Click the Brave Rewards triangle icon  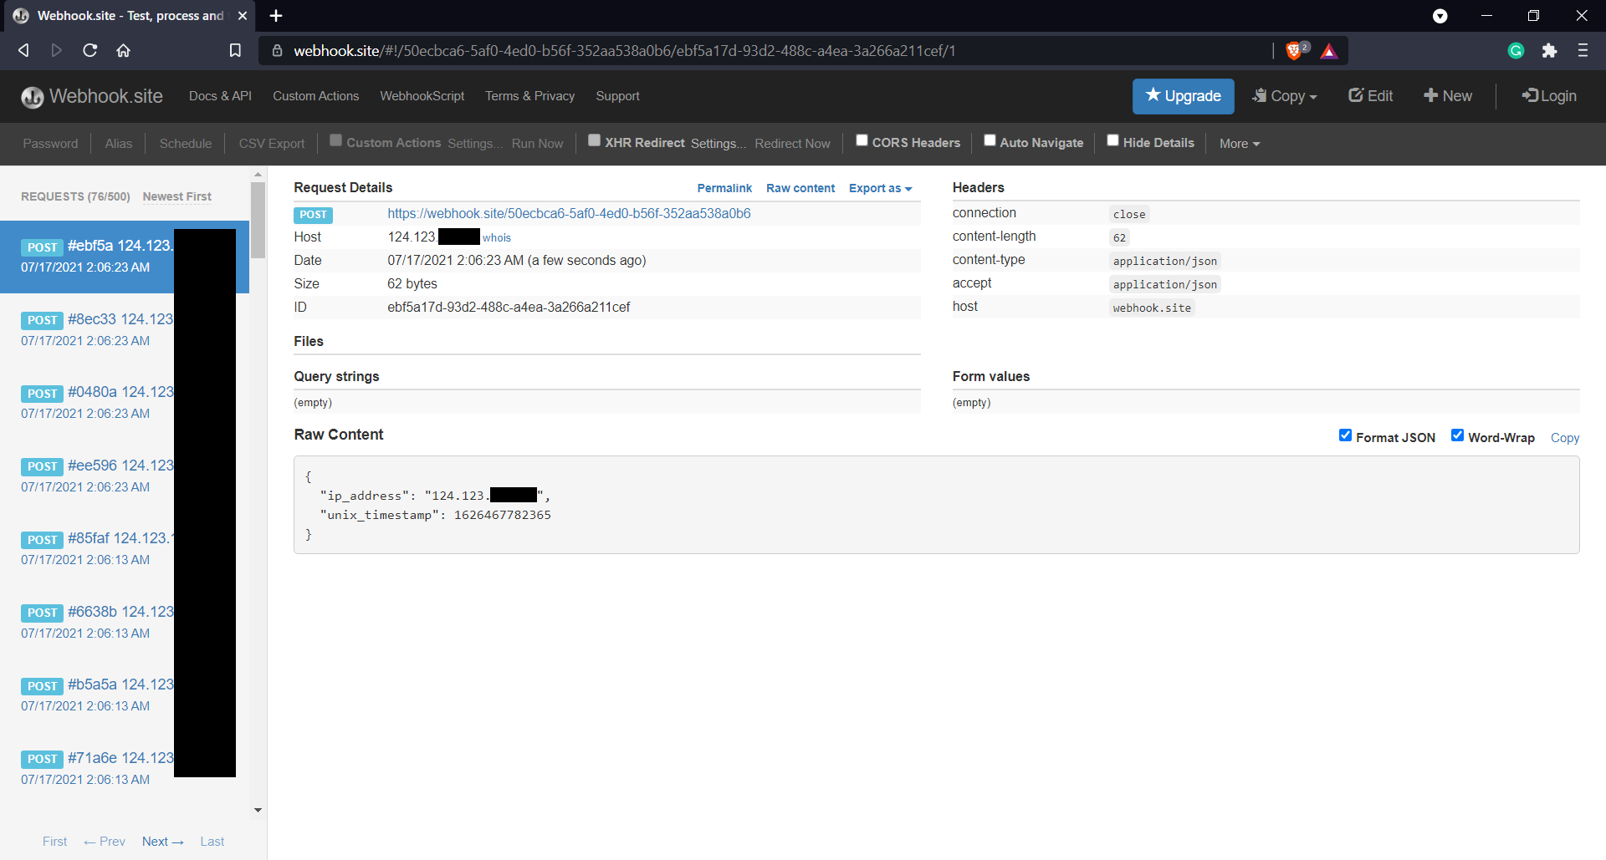(1328, 51)
